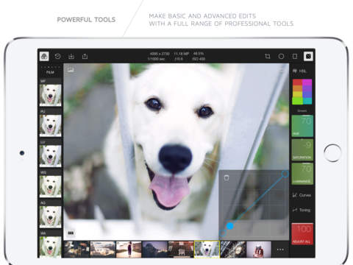Open the last filmstrip thumbnail with red object
Viewport: 353px width, 265px height.
pyautogui.click(x=259, y=250)
